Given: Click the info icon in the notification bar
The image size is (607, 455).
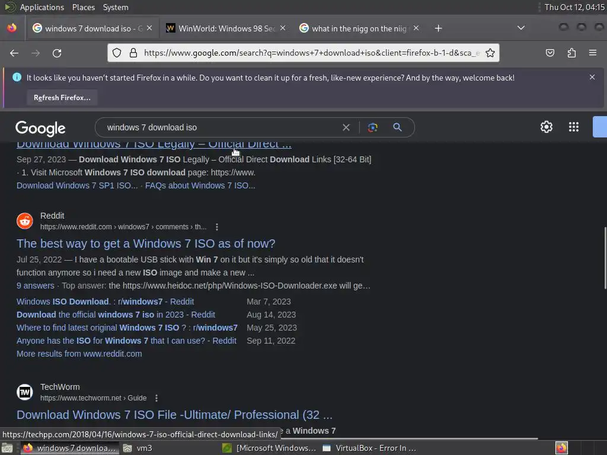Looking at the screenshot, I should tap(17, 77).
